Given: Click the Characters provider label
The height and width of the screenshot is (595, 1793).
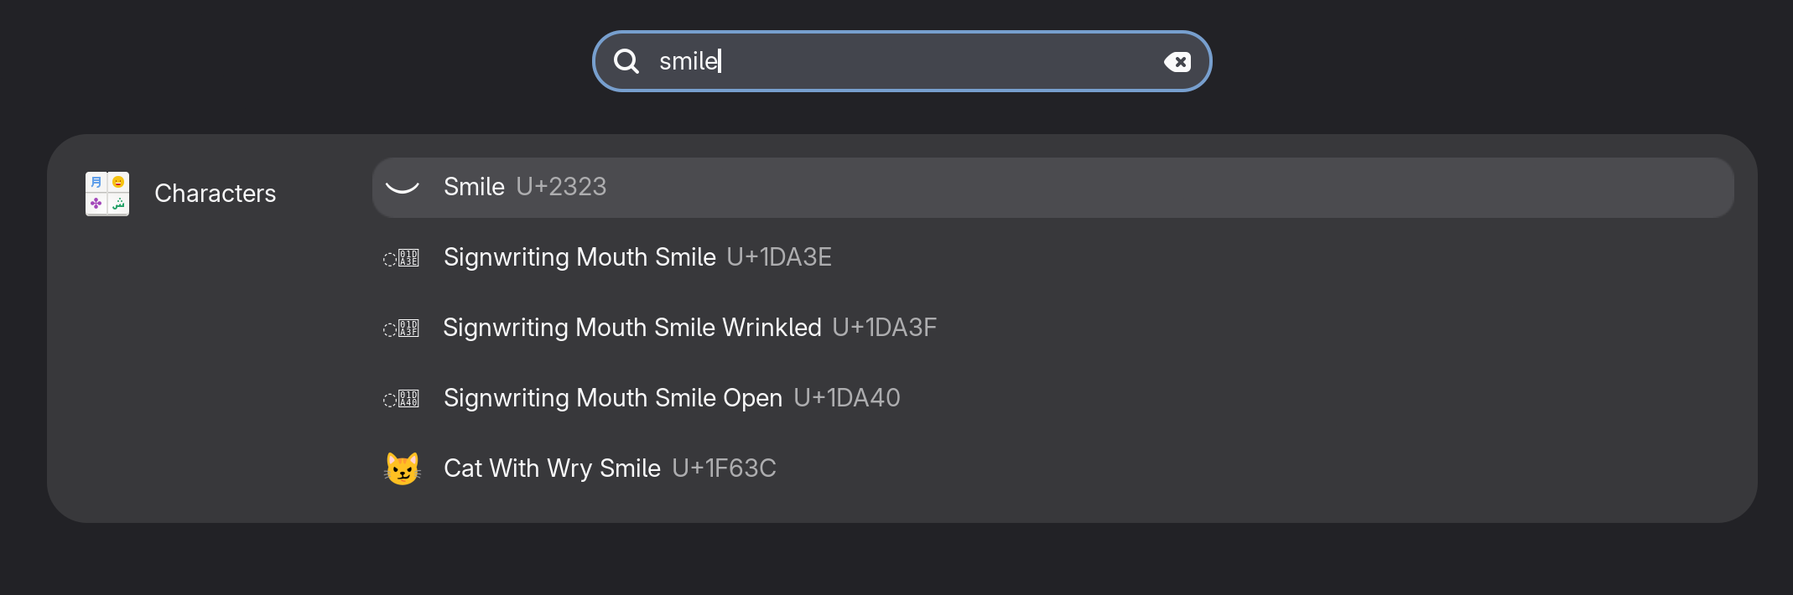Looking at the screenshot, I should [x=216, y=194].
